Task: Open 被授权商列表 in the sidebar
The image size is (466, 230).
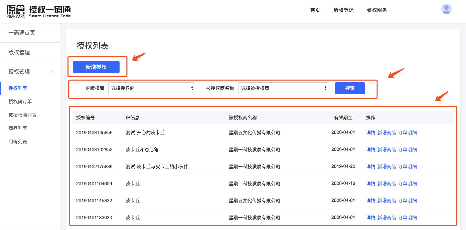Action: point(22,115)
